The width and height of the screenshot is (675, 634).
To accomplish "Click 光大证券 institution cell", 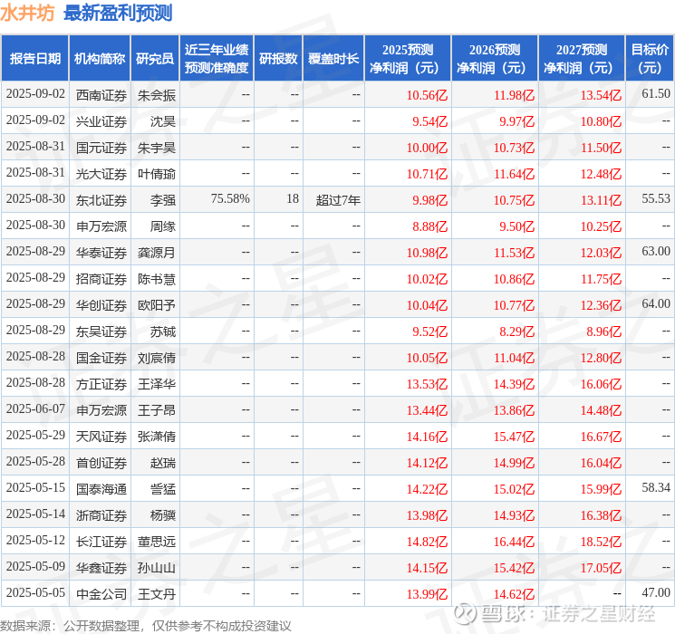I will (x=101, y=174).
